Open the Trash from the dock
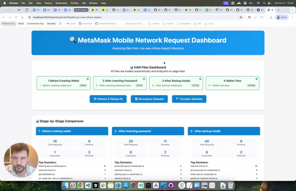The image size is (296, 191). tap(230, 185)
